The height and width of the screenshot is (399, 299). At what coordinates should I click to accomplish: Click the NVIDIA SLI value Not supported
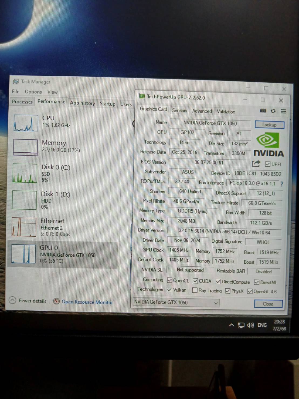190,270
